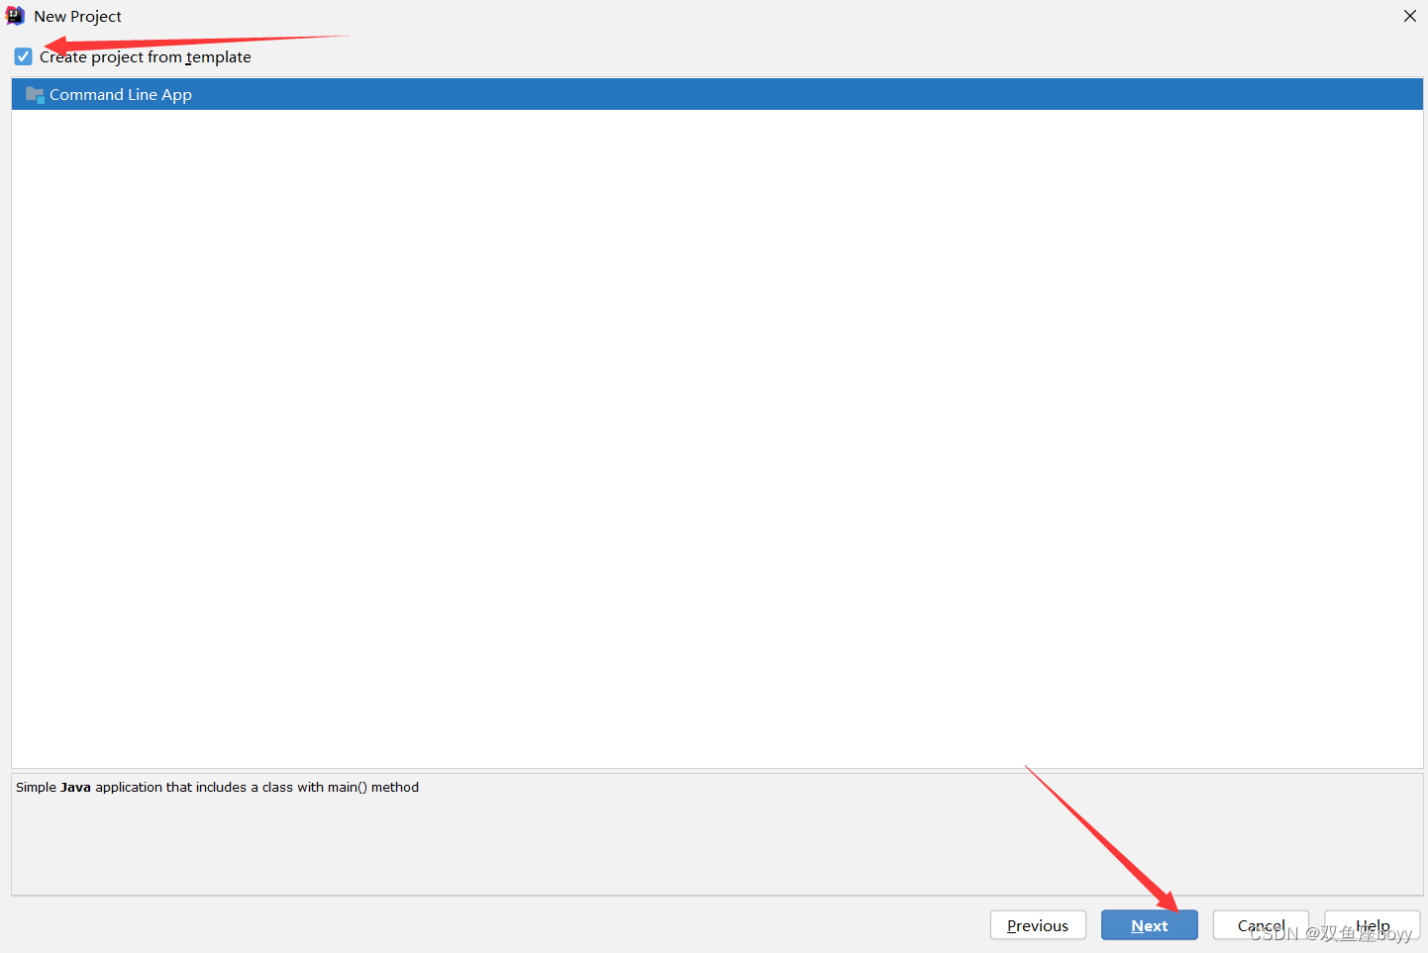The image size is (1428, 953).
Task: Open Help for New Project
Action: [x=1373, y=925]
